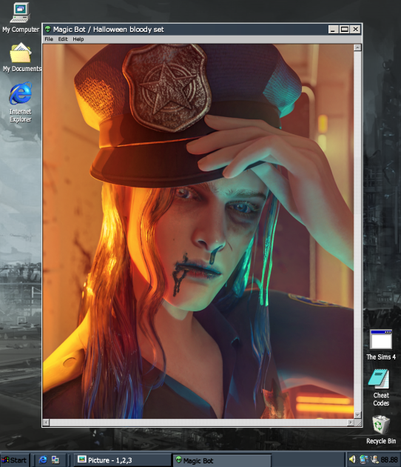401x467 pixels.
Task: Open the Edit menu
Action: pyautogui.click(x=63, y=39)
